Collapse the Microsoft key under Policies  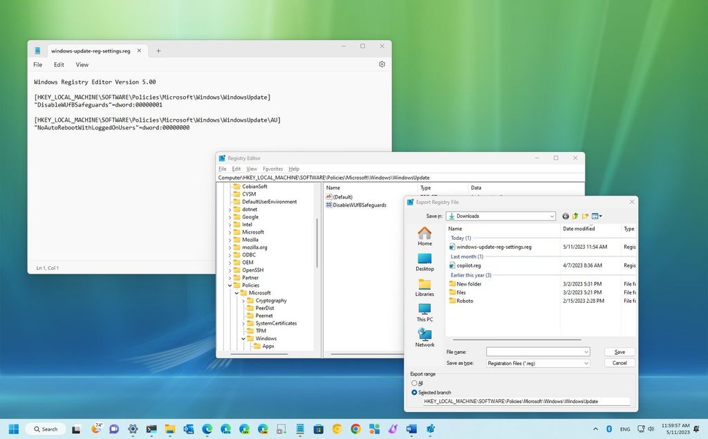click(x=236, y=292)
